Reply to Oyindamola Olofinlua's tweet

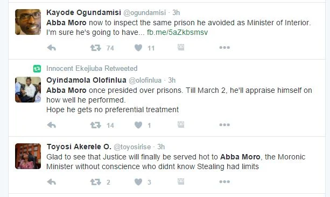pos(52,125)
